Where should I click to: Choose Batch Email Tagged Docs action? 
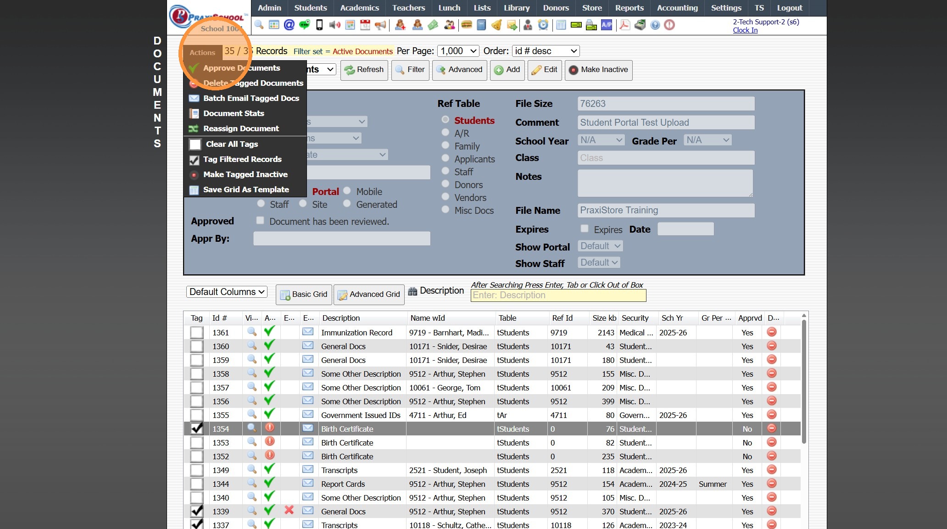click(251, 98)
